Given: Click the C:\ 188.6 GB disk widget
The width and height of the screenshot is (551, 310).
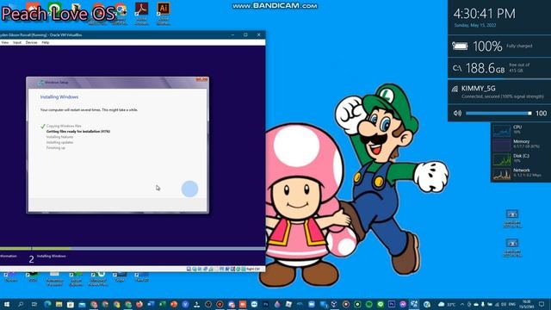Looking at the screenshot, I should coord(499,68).
